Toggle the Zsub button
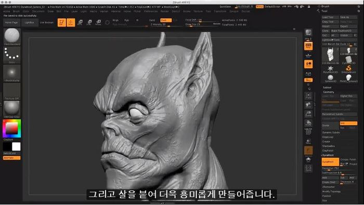Screen dimensions: 364x205 click(166, 20)
